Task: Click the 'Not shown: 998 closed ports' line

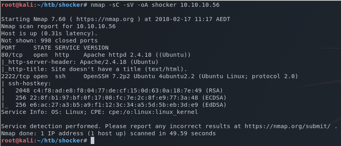Action: click(x=49, y=40)
